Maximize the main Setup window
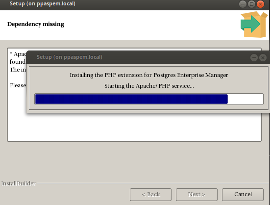The height and width of the screenshot is (205, 270). (251, 4)
